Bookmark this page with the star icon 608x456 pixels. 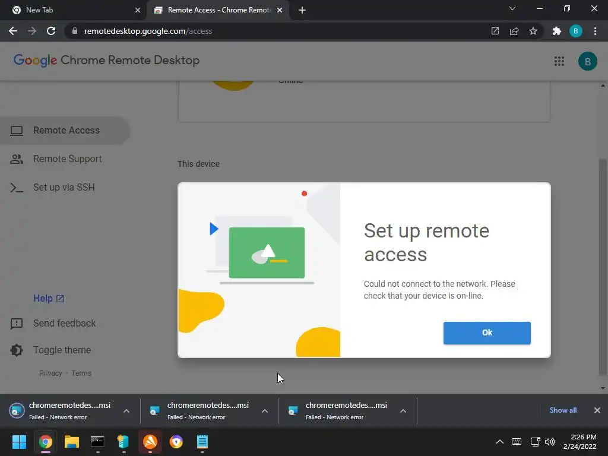[533, 31]
